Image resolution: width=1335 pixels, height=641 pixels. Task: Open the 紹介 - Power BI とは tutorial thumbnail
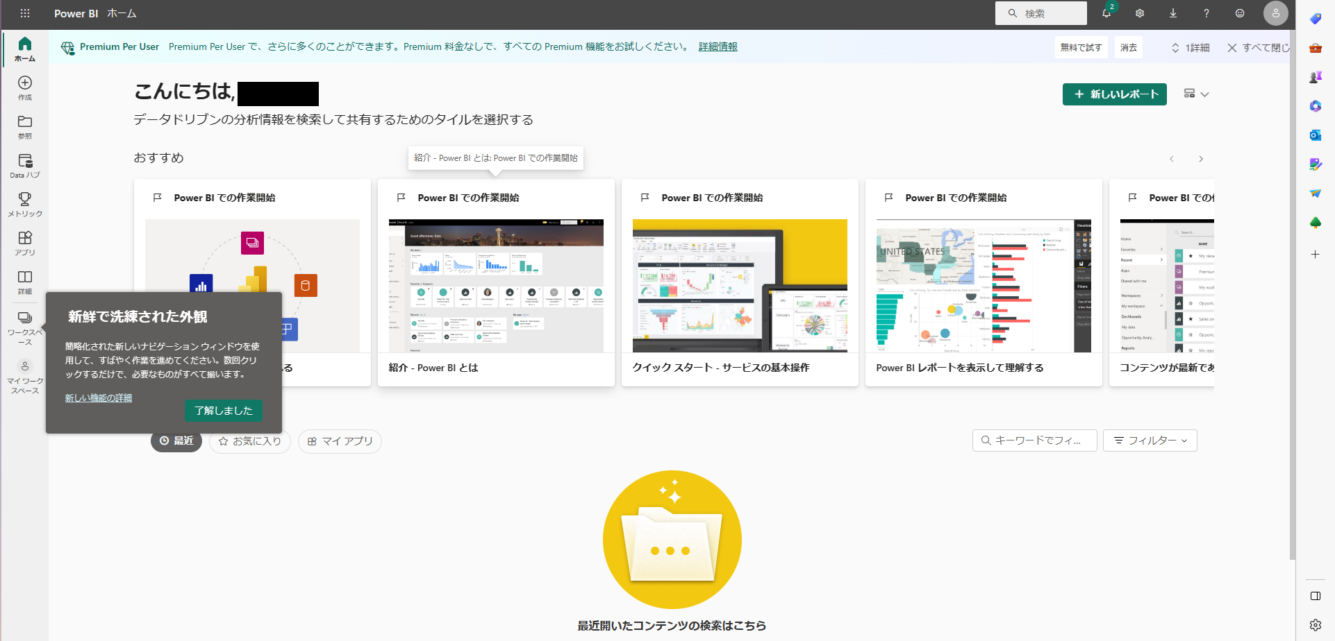(x=495, y=285)
